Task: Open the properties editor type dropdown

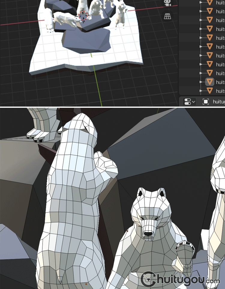Action: point(189,101)
